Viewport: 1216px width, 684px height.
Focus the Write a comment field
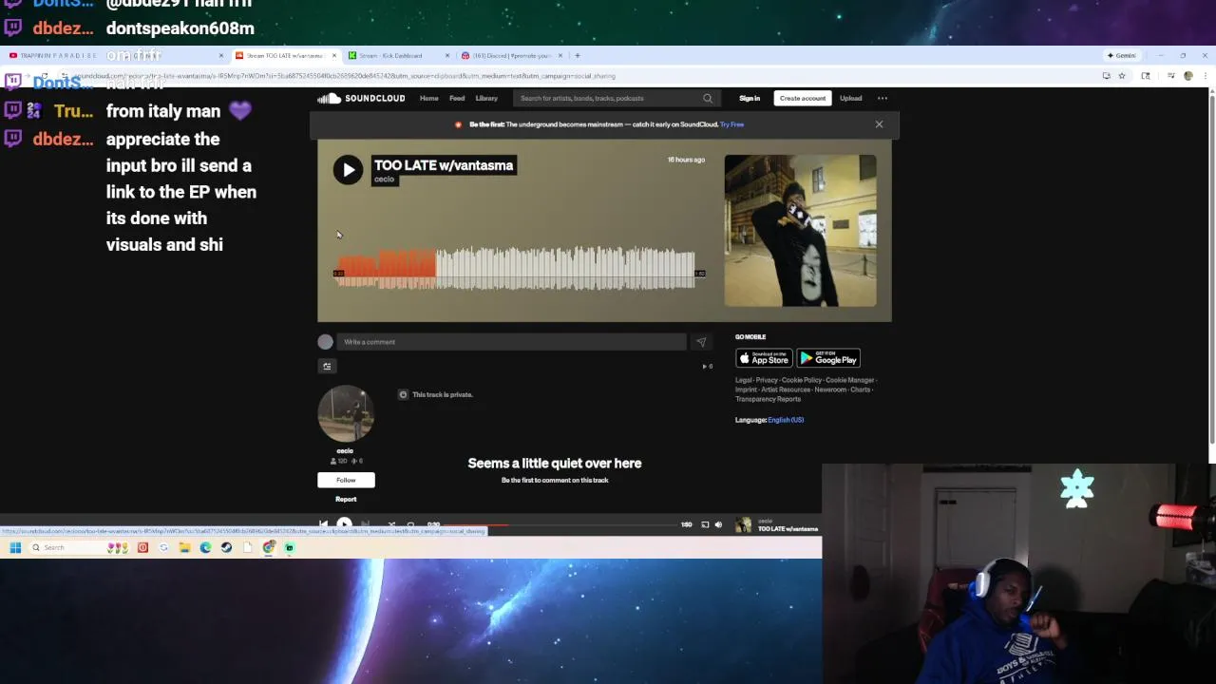point(511,342)
